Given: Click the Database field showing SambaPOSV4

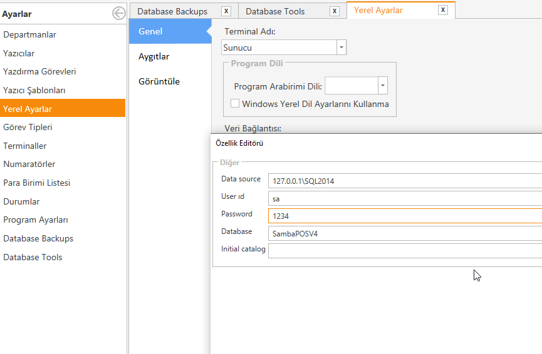Looking at the screenshot, I should coord(405,233).
